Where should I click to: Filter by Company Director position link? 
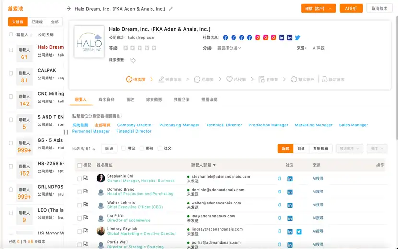tap(135, 125)
